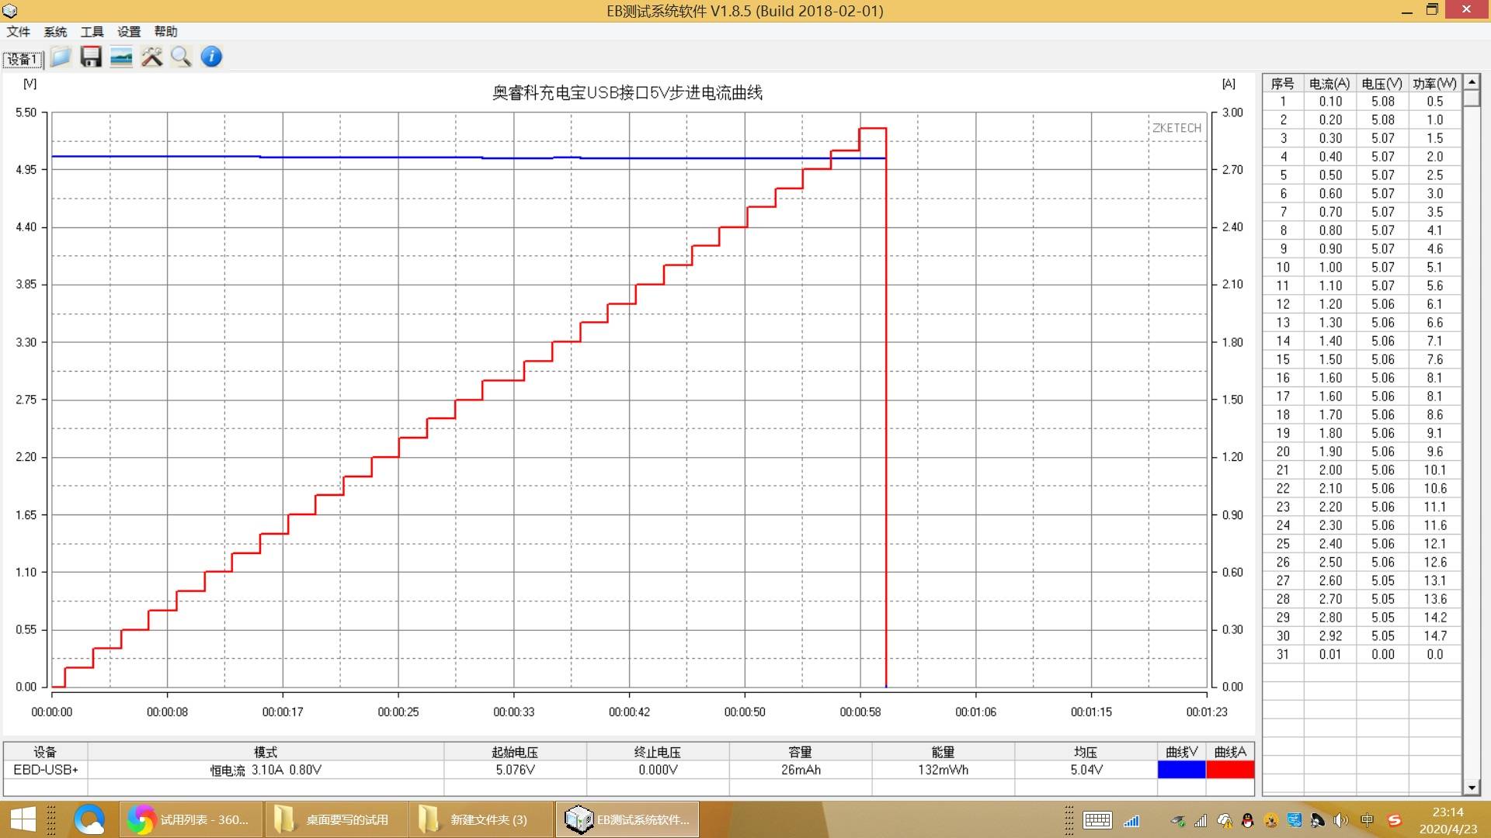The height and width of the screenshot is (838, 1491).
Task: Click the blue 曲线V color swatch
Action: (1181, 770)
